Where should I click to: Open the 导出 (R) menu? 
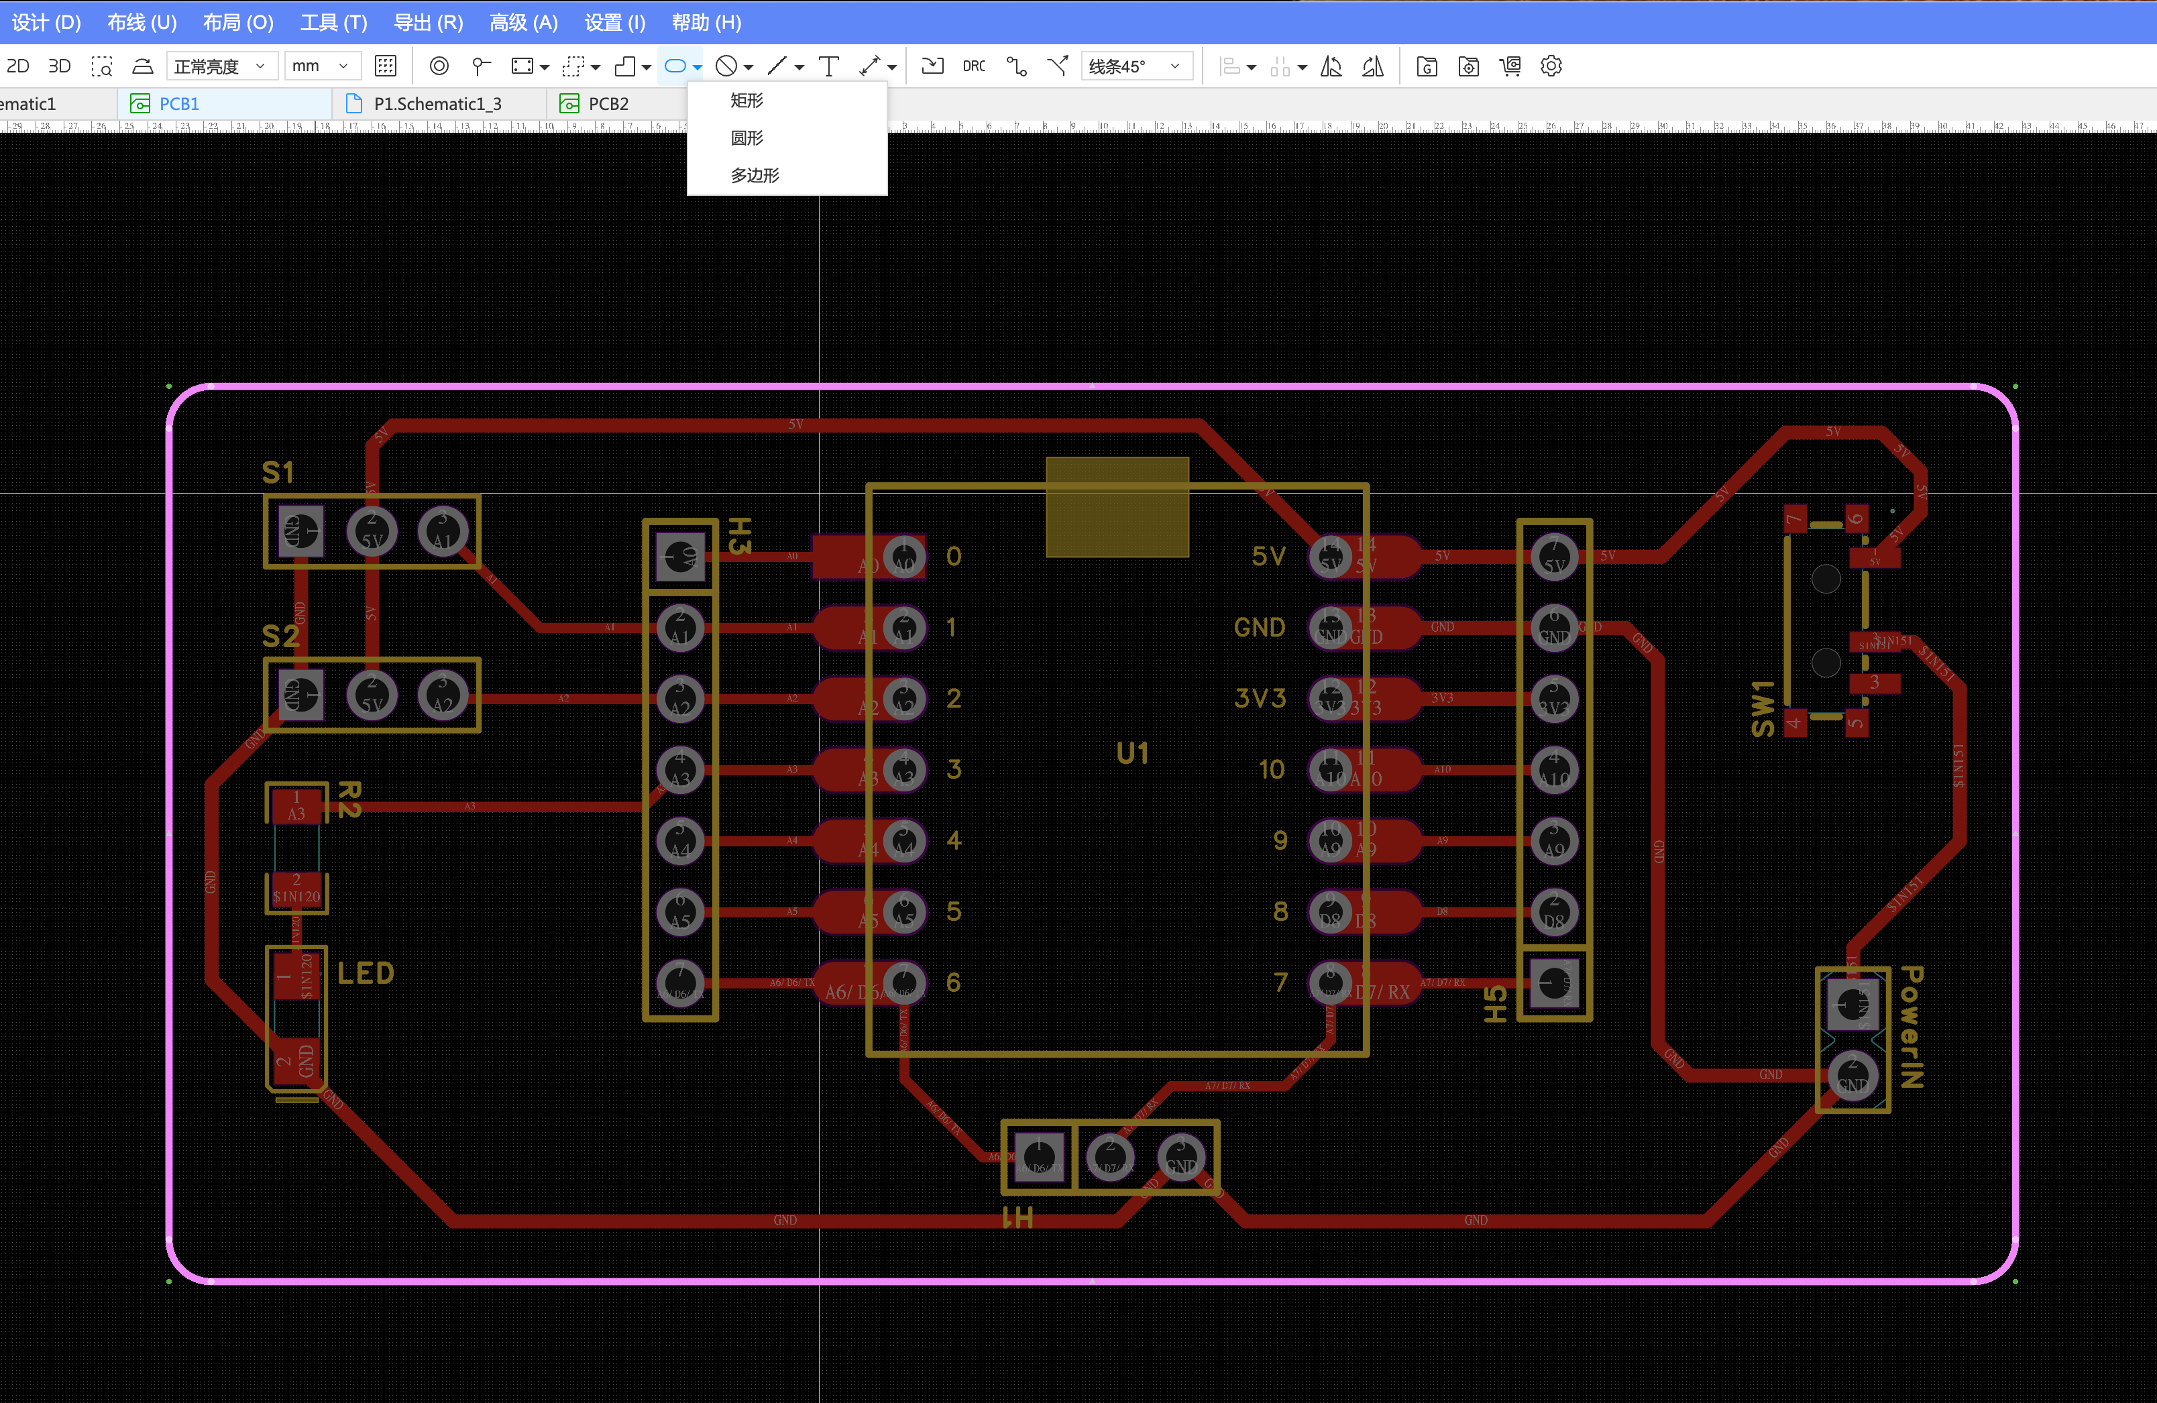pyautogui.click(x=428, y=21)
